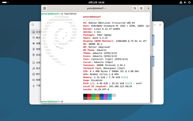Click the network status icon
193x121 pixels.
click(181, 2)
